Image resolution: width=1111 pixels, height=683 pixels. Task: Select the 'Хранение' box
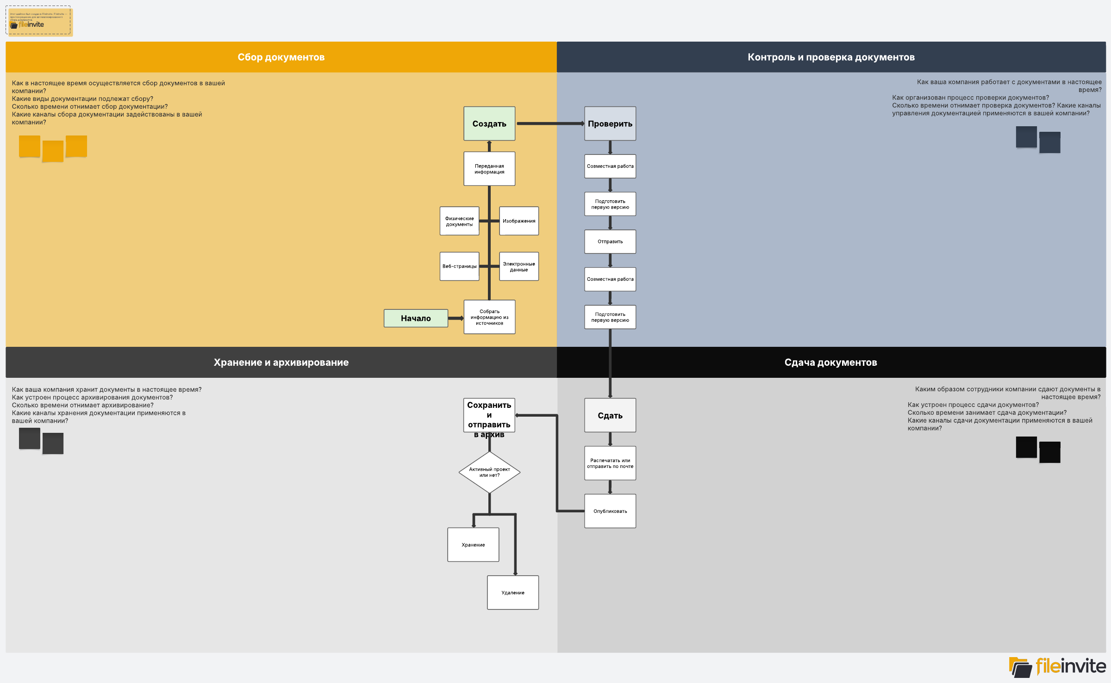pos(473,545)
